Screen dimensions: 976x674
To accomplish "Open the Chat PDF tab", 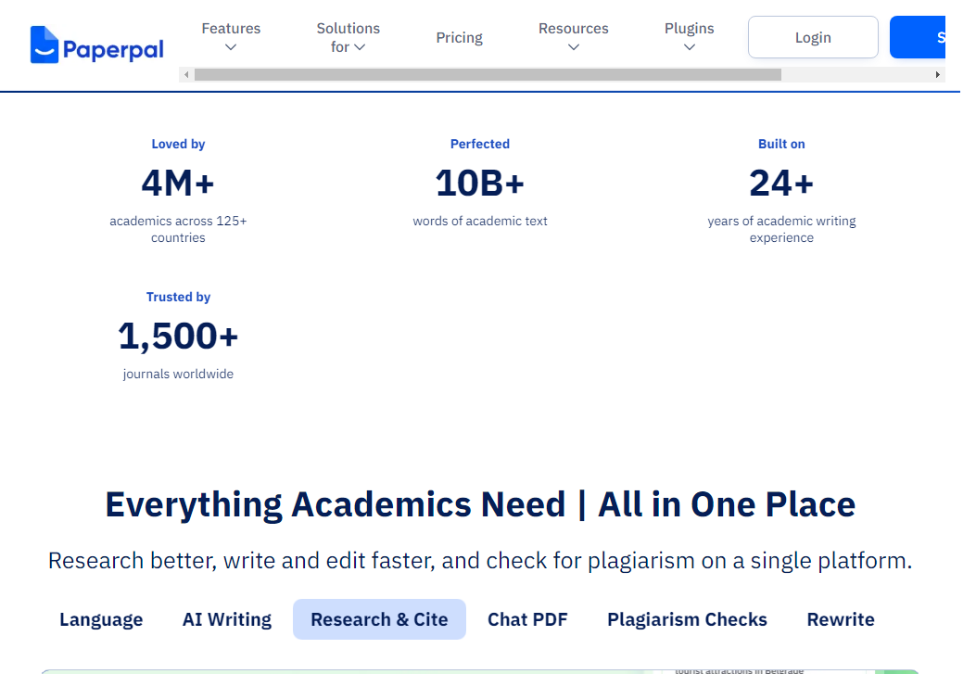I will pyautogui.click(x=527, y=619).
